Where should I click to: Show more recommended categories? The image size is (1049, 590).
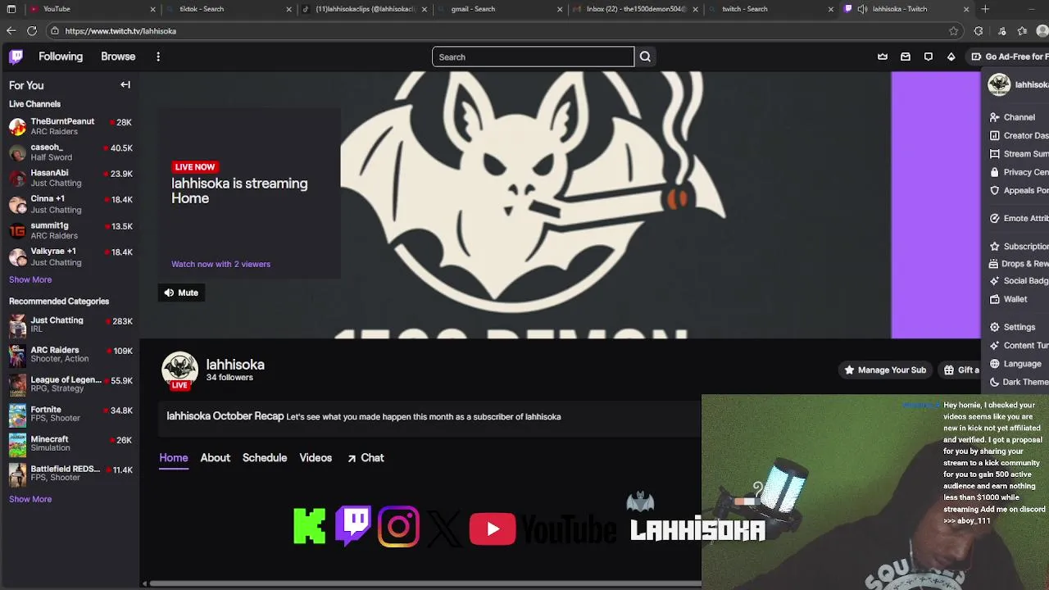[x=30, y=499]
